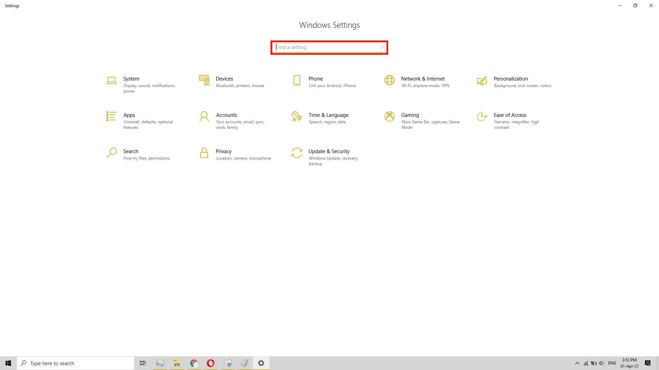Open the Settings gear taskbar icon

[x=261, y=363]
